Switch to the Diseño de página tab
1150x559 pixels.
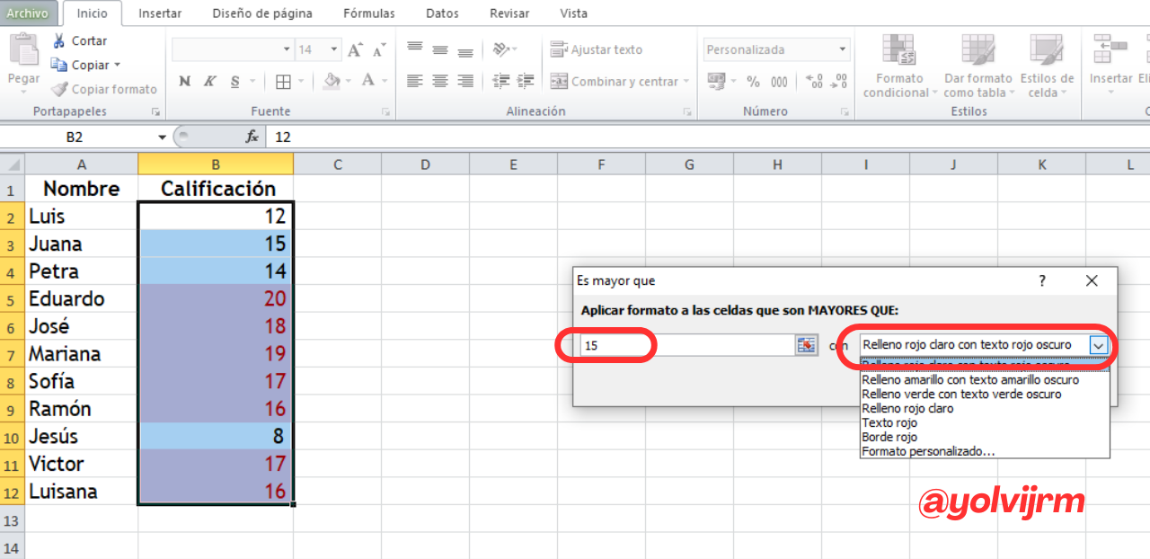pos(262,13)
